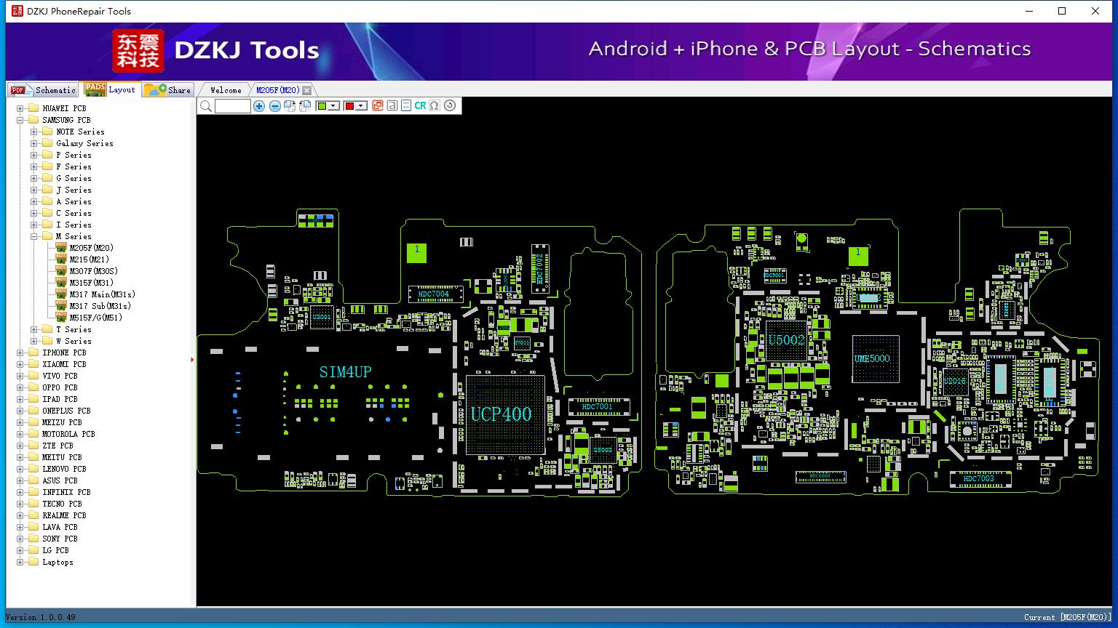Select the OPPO PCB folder
This screenshot has height=628, width=1118.
[60, 387]
